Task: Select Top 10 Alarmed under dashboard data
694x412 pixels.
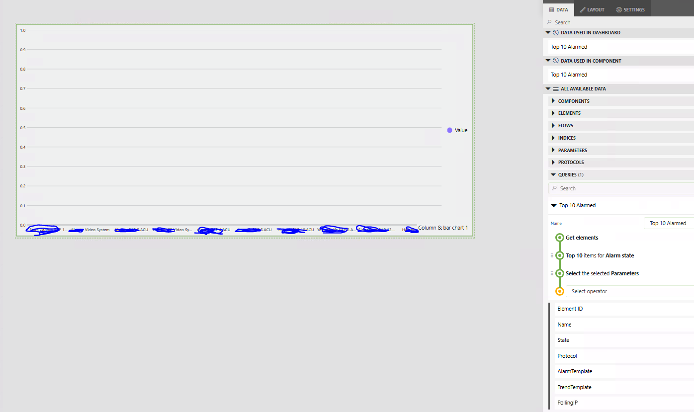Action: click(x=620, y=47)
